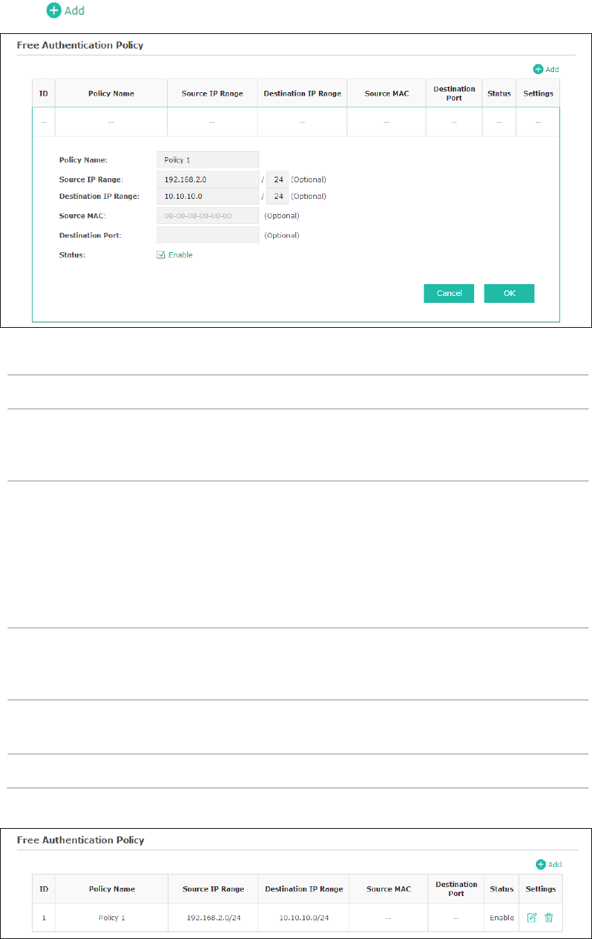Click the Source IP Range mask field
592x939 pixels.
pos(278,179)
